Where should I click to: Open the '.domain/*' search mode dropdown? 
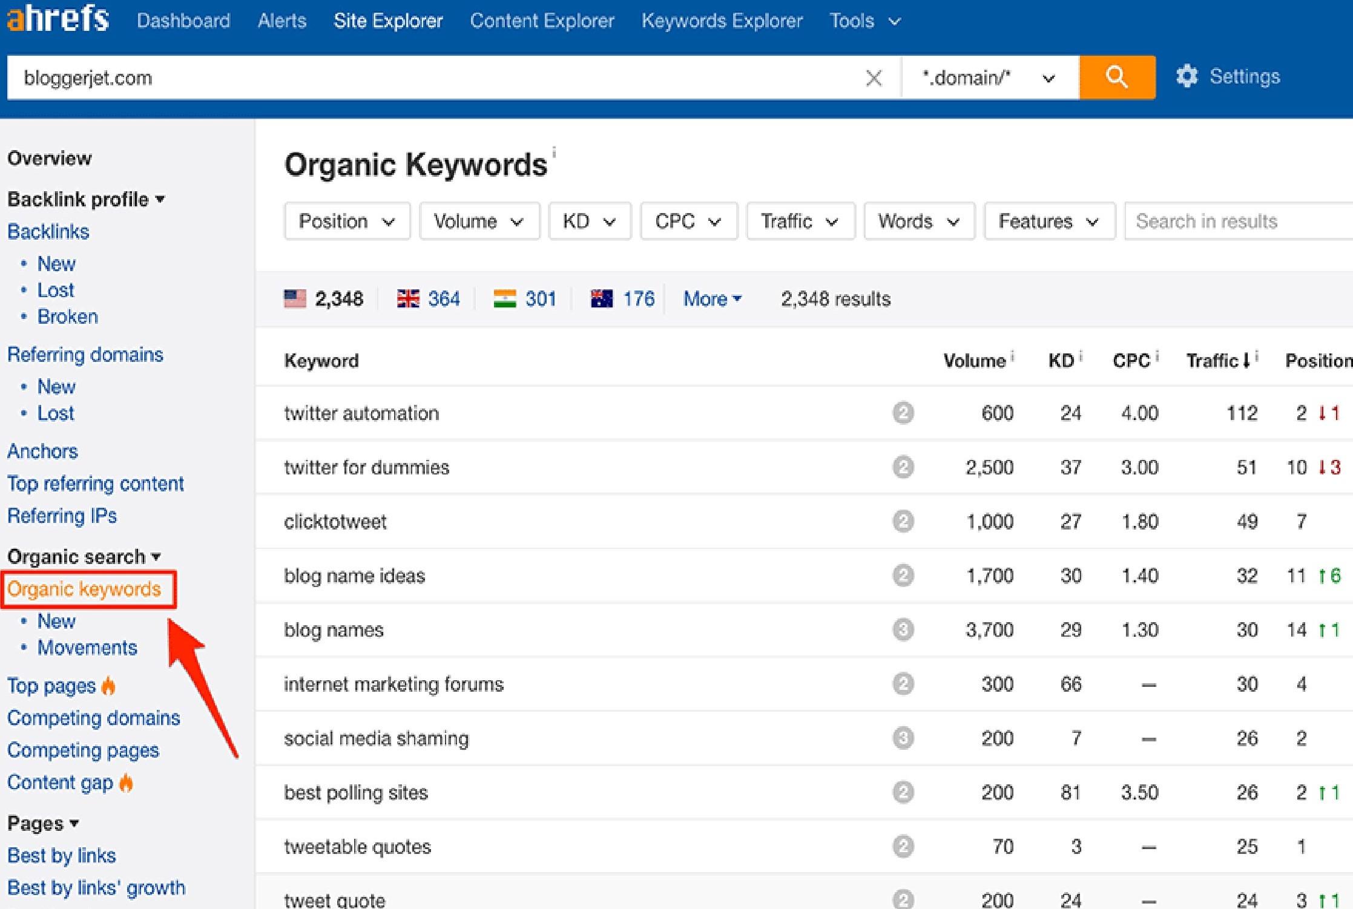pos(989,77)
